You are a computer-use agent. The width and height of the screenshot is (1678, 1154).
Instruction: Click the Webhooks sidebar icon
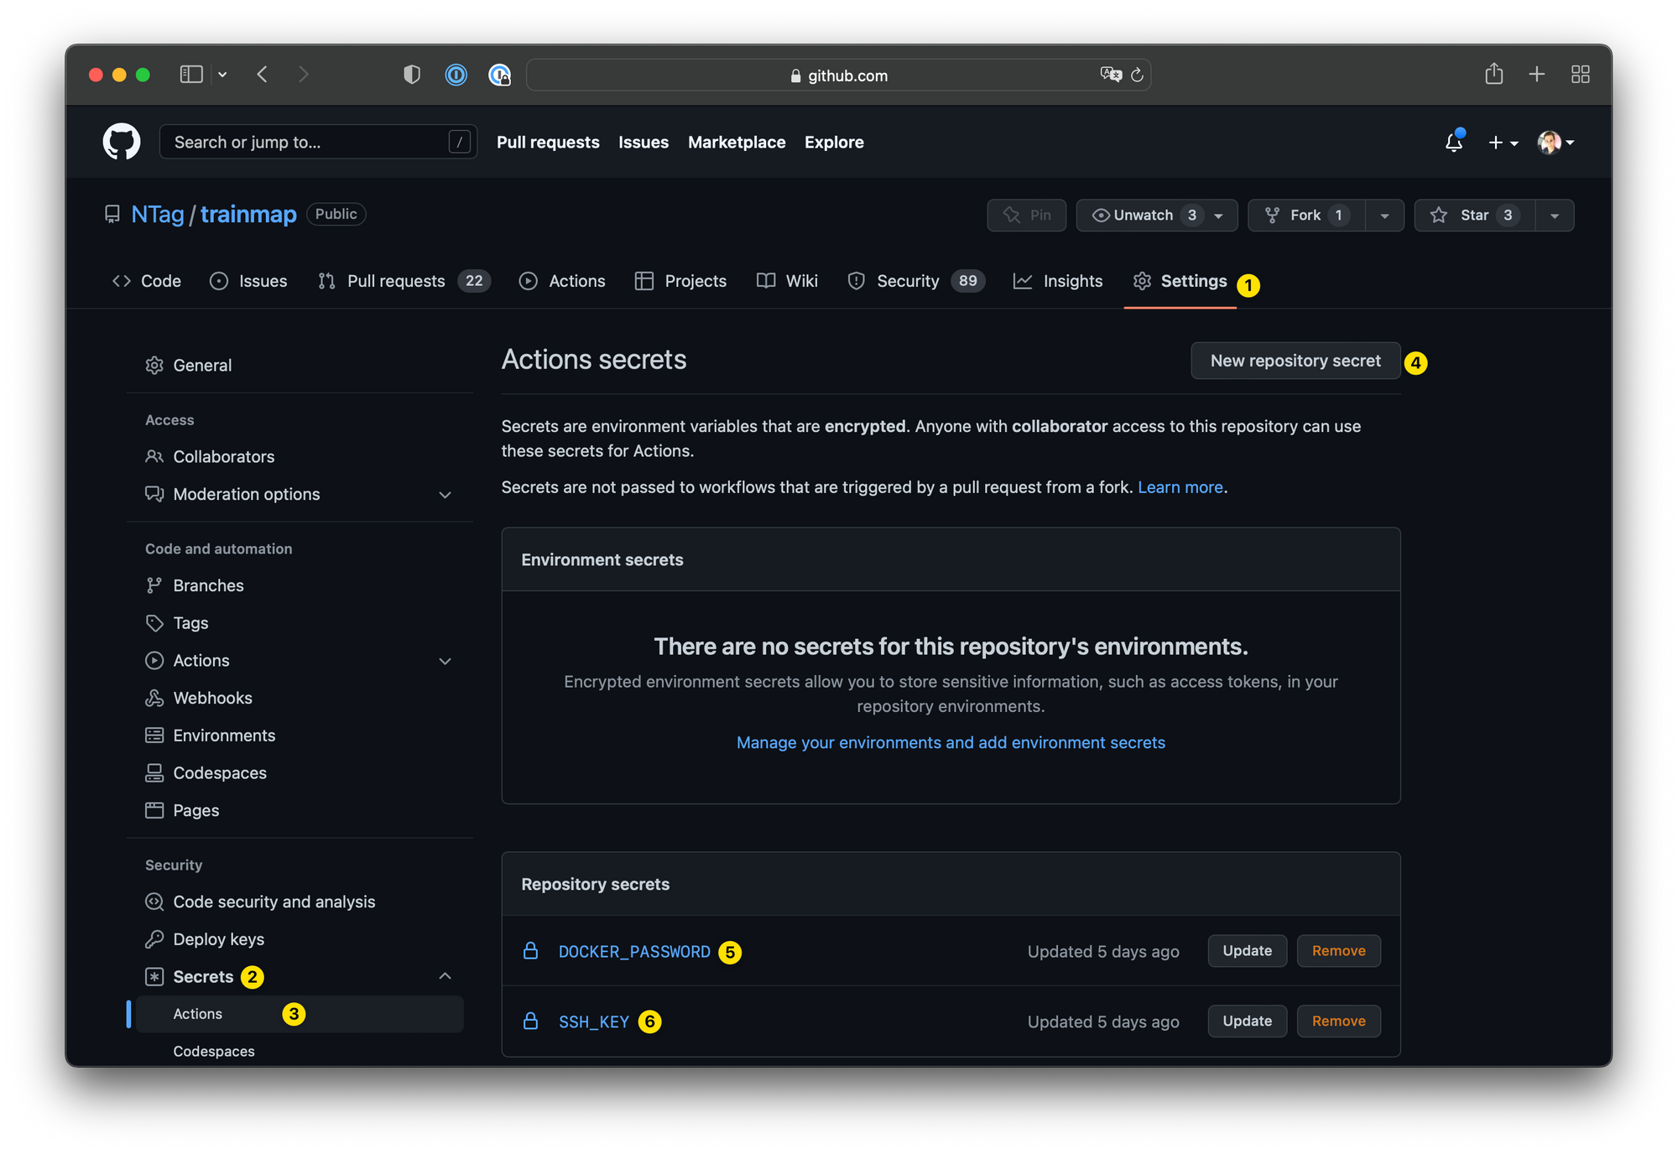(154, 698)
